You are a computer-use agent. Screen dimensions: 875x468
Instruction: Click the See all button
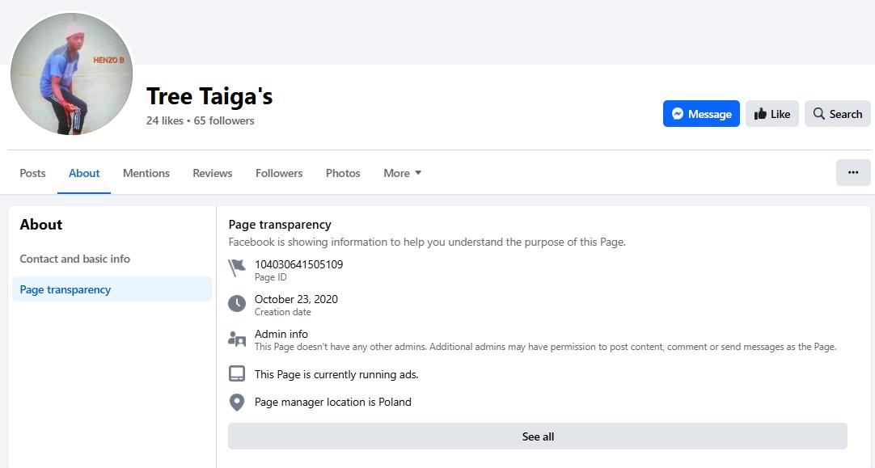[538, 436]
